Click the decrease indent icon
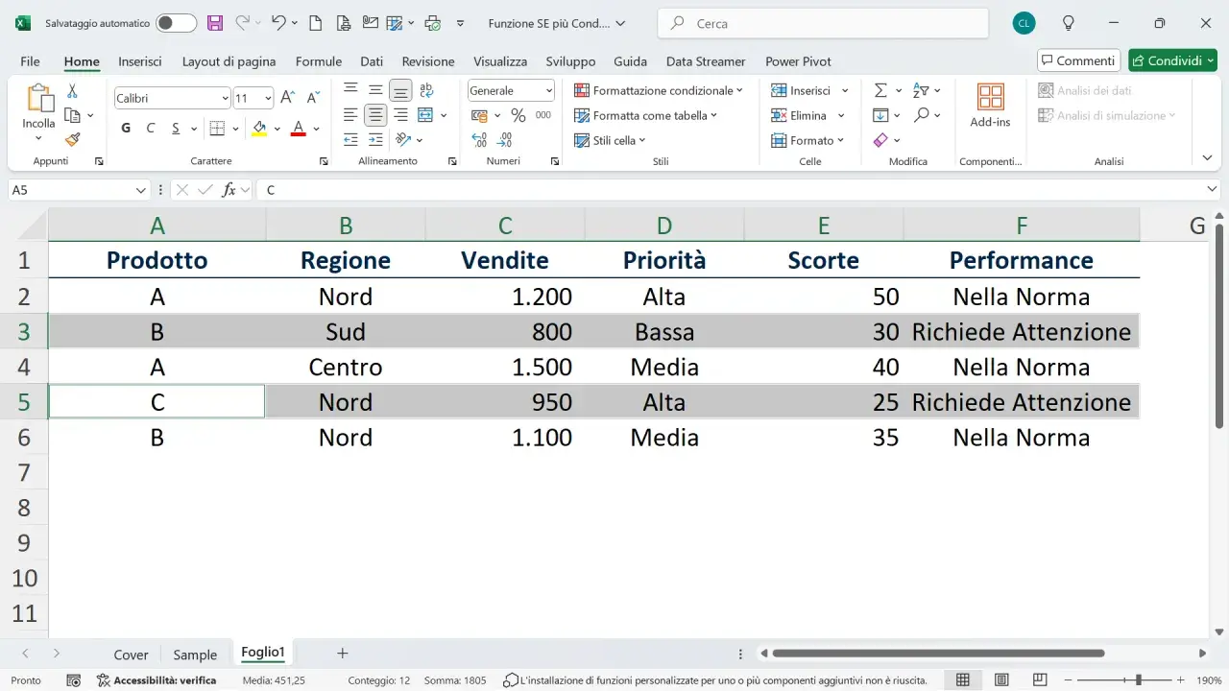1229x691 pixels. click(350, 140)
